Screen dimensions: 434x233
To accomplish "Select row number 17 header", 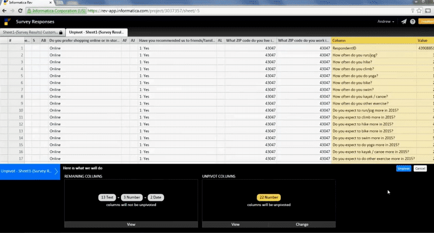I will pos(16,159).
